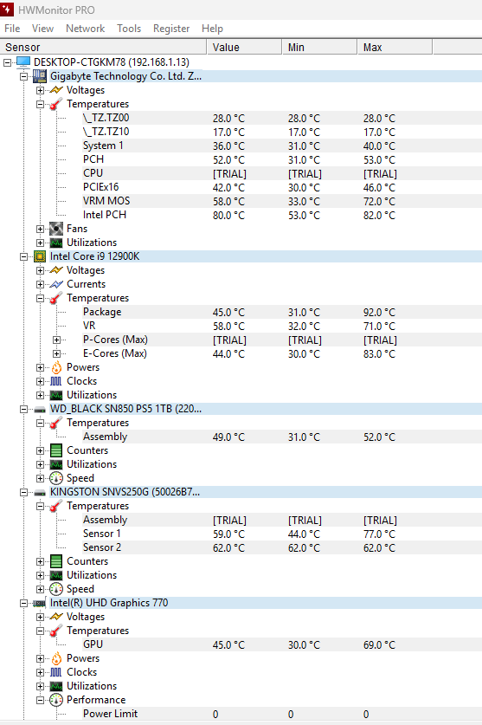The width and height of the screenshot is (482, 725).
Task: Click the Max column header
Action: coord(395,47)
